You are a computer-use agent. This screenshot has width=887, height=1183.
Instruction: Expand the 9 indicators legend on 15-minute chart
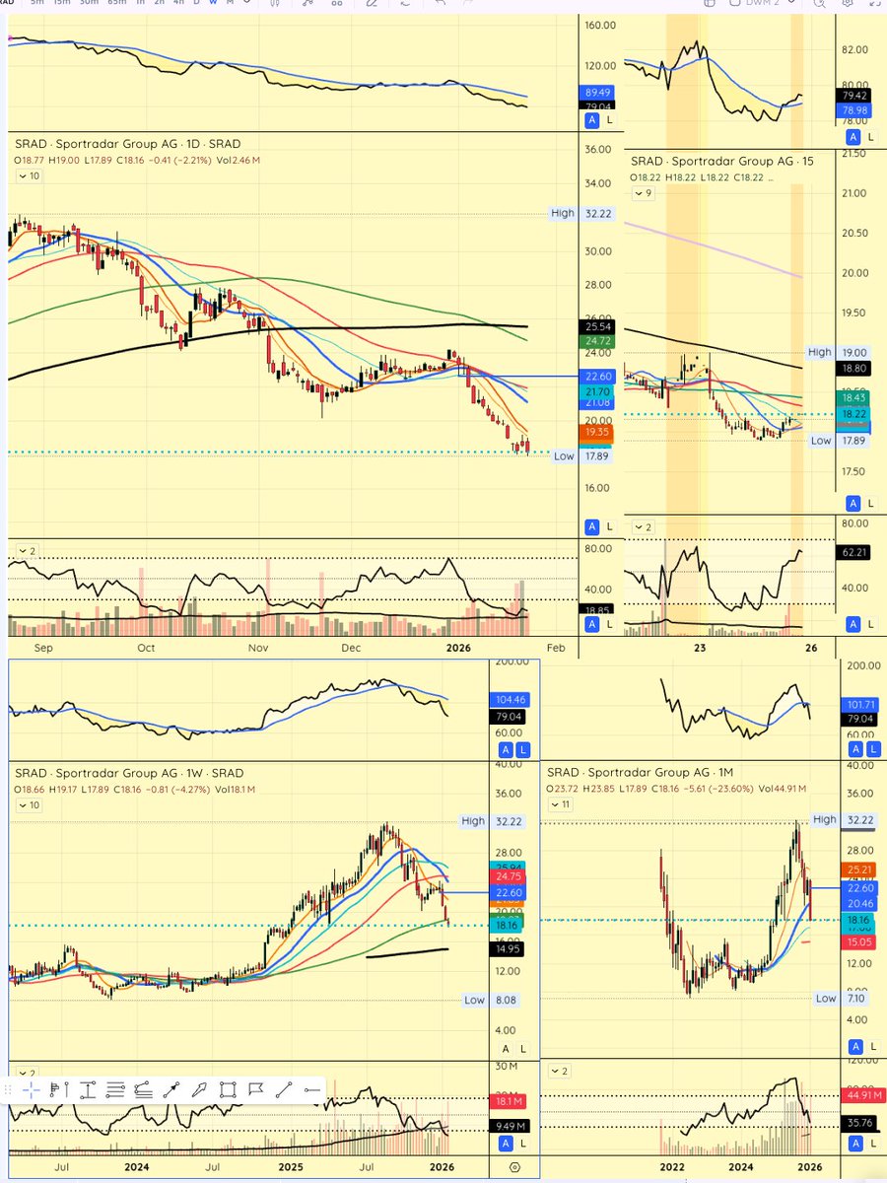tap(643, 193)
